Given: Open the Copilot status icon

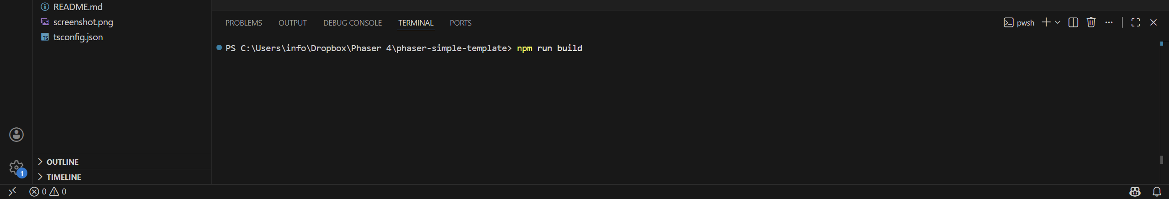Looking at the screenshot, I should pyautogui.click(x=1135, y=192).
